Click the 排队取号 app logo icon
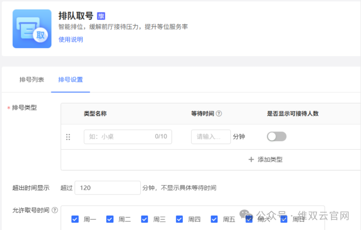This screenshot has width=361, height=230. click(32, 29)
